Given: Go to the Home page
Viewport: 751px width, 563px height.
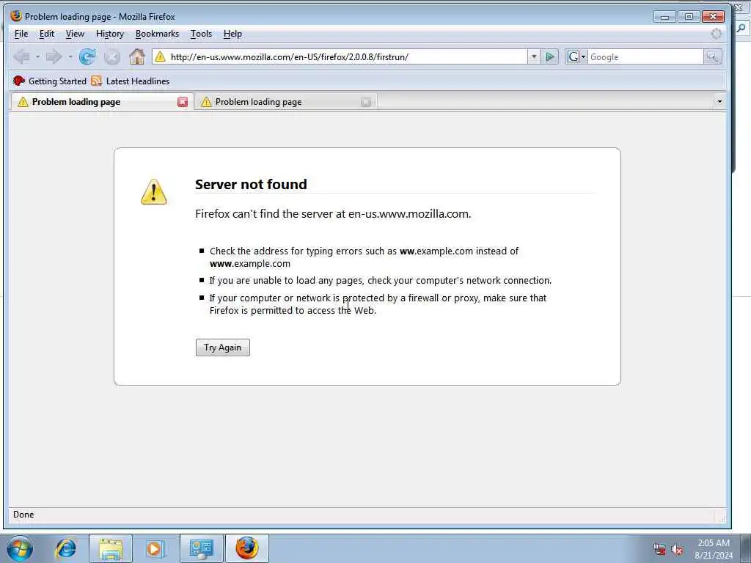Looking at the screenshot, I should click(x=137, y=57).
